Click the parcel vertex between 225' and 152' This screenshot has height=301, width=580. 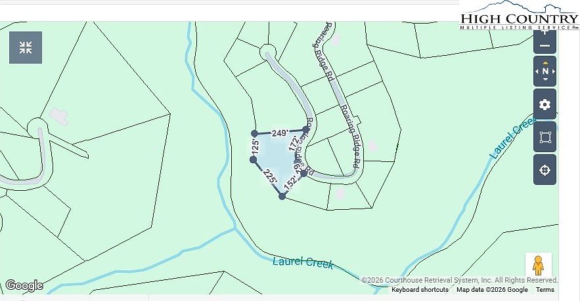[x=282, y=197]
